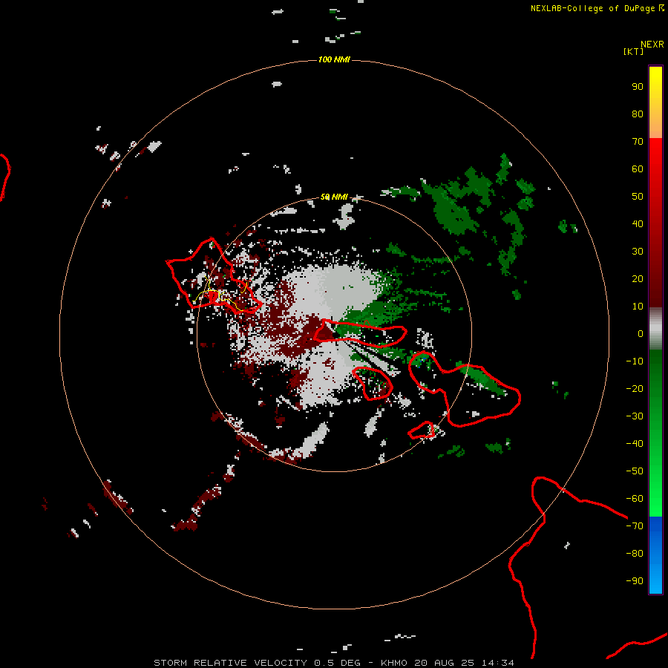The image size is (668, 668).
Task: Click the 100 NMI range ring label
Action: [335, 59]
